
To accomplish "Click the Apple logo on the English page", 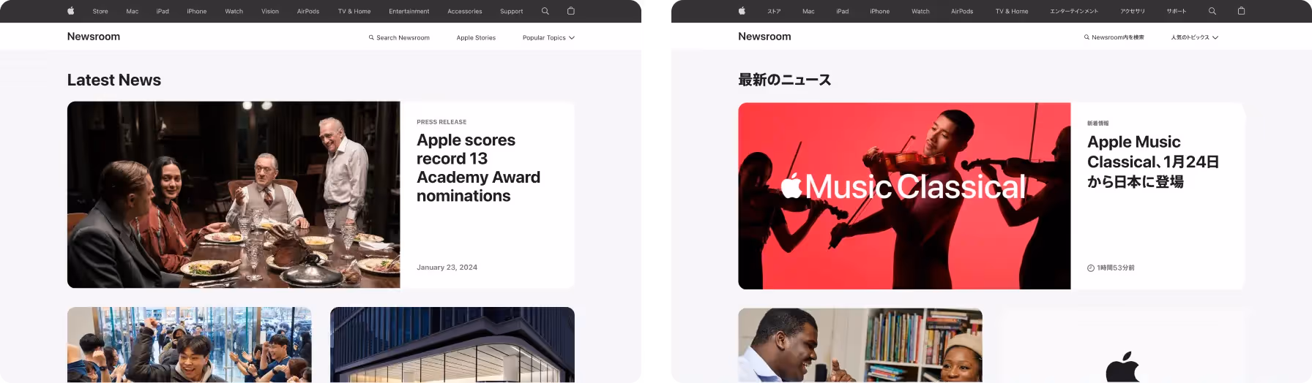I will tap(71, 11).
